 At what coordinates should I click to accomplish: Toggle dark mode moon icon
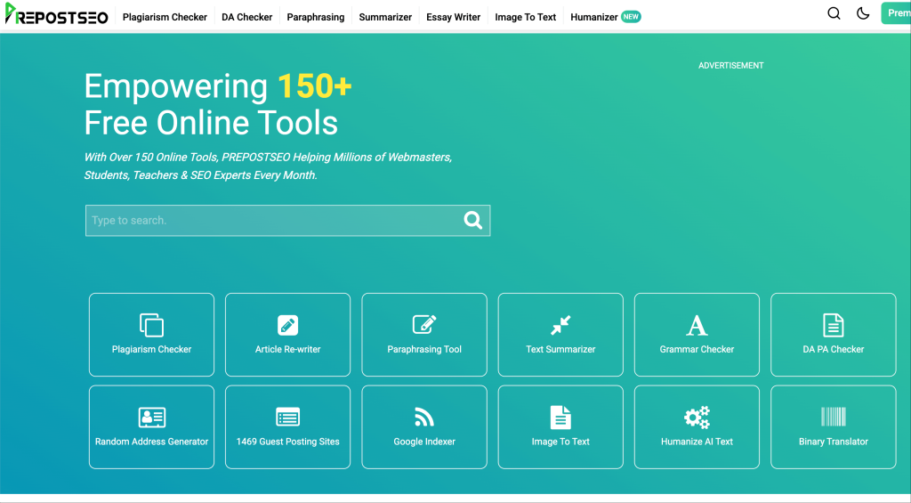point(863,13)
